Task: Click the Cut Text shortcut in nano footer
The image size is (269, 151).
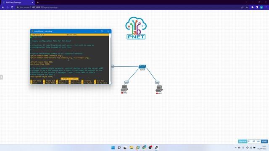Action: tap(74, 81)
